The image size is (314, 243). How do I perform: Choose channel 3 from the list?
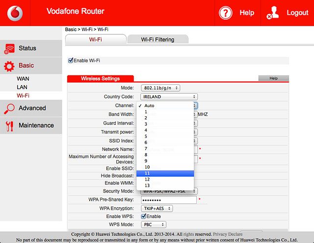[165, 124]
